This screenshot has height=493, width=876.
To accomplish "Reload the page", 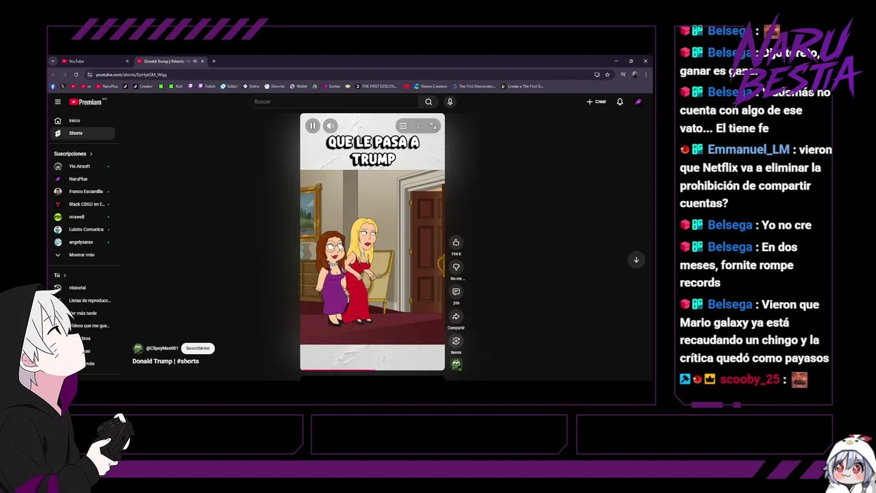I will coord(76,75).
